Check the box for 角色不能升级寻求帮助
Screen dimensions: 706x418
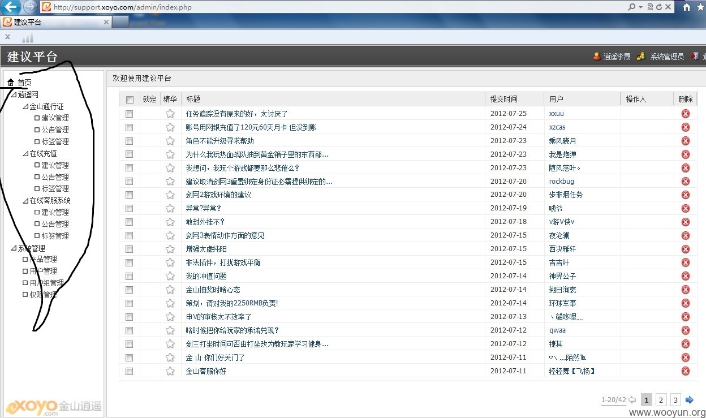pyautogui.click(x=130, y=141)
